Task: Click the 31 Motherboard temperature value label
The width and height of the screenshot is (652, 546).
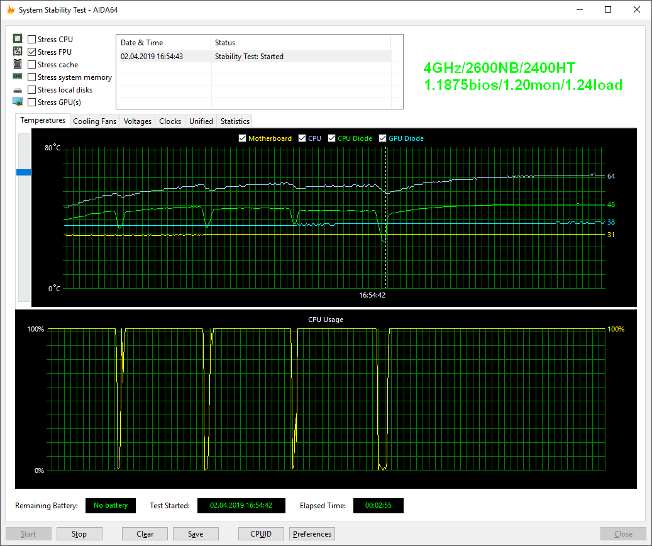Action: point(611,234)
